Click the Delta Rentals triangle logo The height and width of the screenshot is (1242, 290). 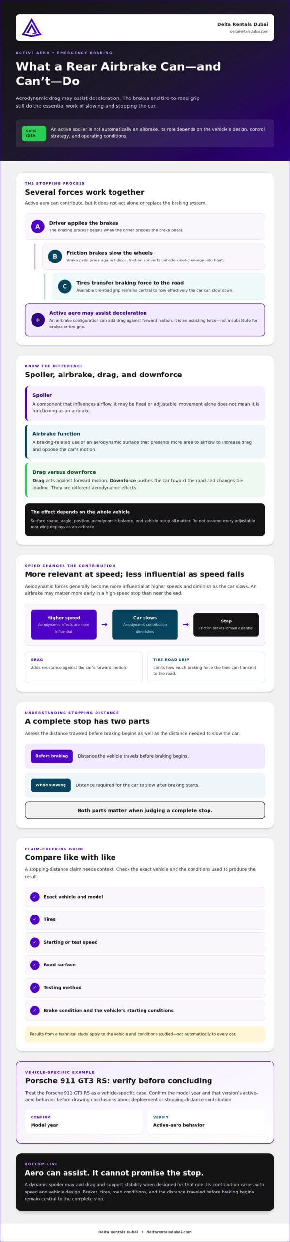click(x=32, y=28)
